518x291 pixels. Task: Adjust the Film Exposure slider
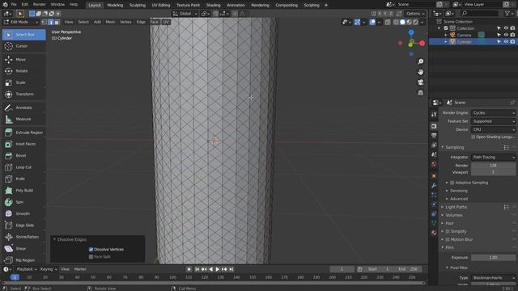click(493, 257)
